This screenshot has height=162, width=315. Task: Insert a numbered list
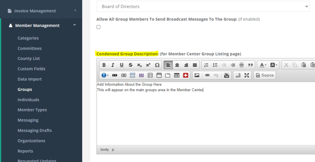pos(206,65)
